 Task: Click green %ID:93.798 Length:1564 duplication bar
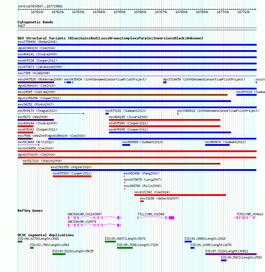pos(32,248)
